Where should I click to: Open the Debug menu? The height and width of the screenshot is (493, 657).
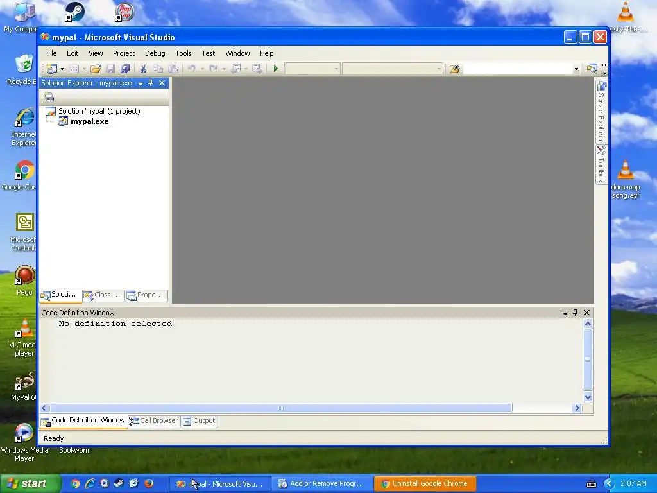[x=155, y=53]
